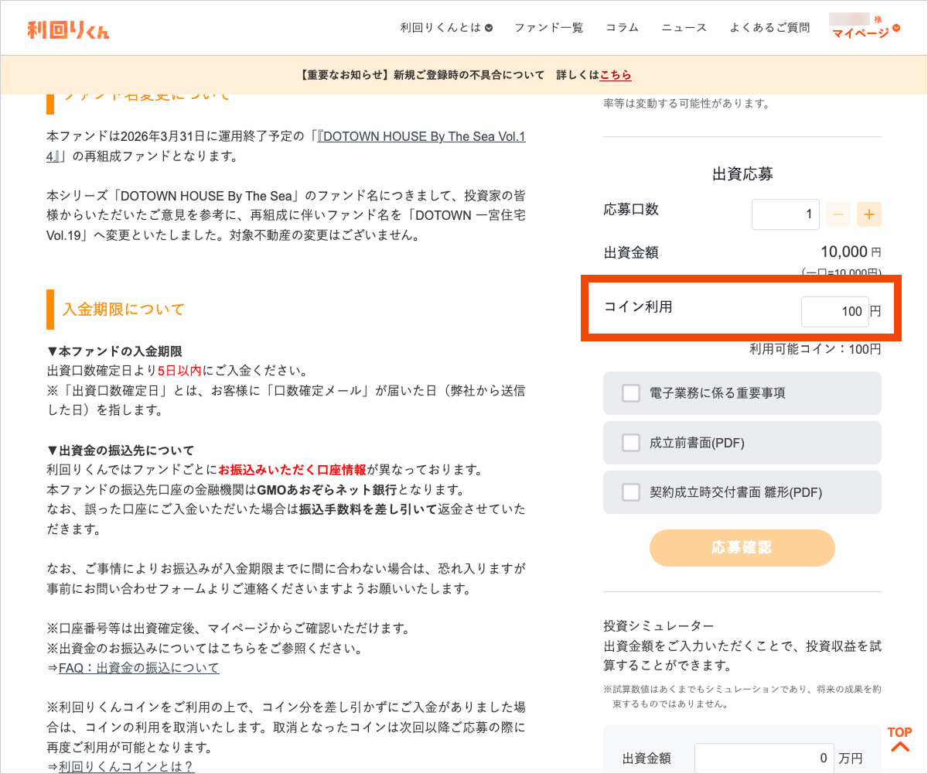Check 電子業務に係る重要事項 checkbox

pos(631,393)
